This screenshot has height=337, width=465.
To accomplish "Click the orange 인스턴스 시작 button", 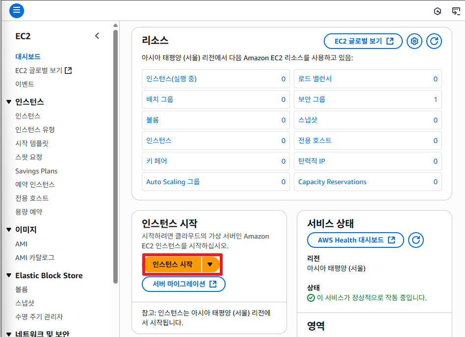I will pos(173,264).
